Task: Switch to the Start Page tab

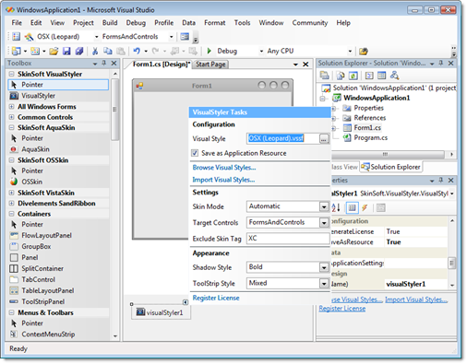Action: point(210,65)
